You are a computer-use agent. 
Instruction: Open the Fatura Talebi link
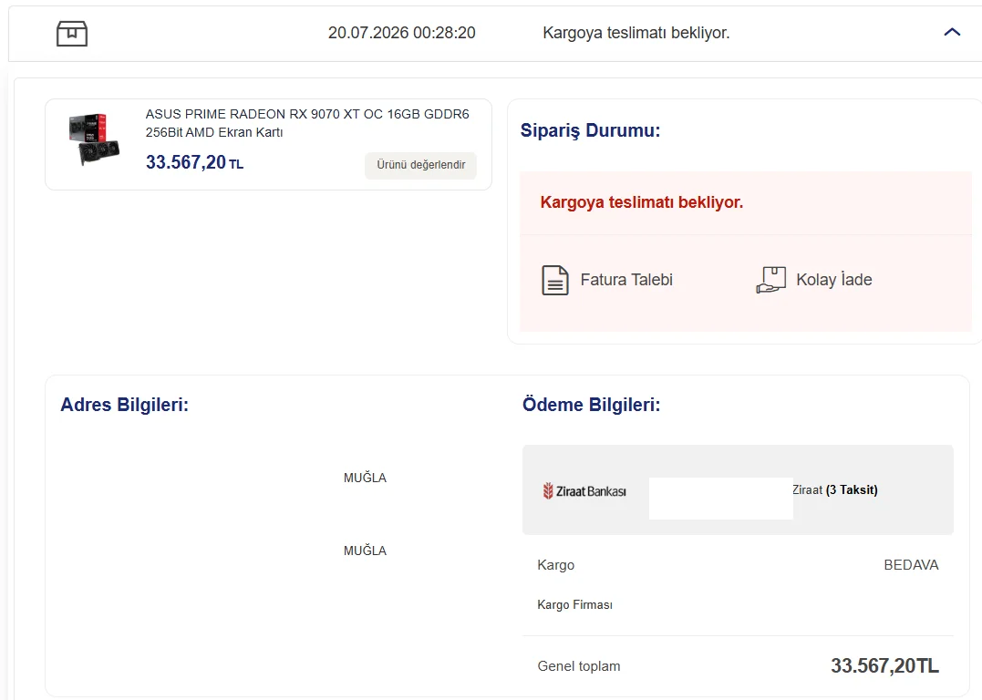626,279
